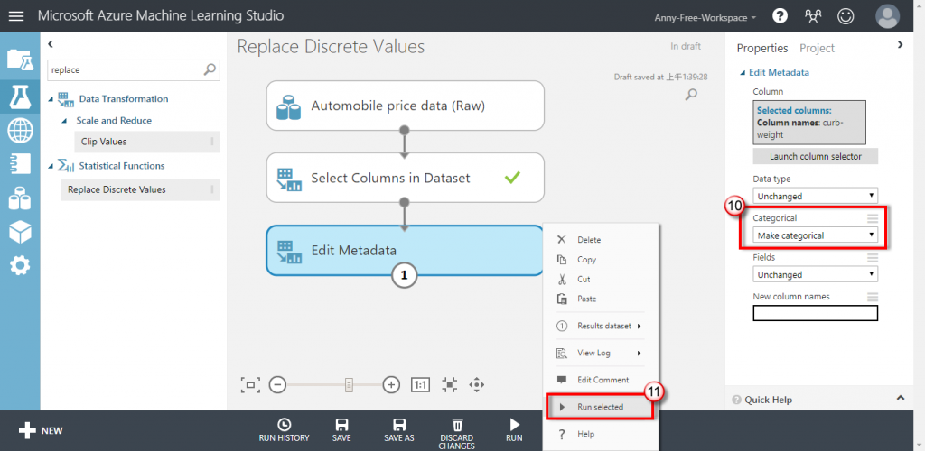Open the community people icon
925x451 pixels.
click(813, 16)
